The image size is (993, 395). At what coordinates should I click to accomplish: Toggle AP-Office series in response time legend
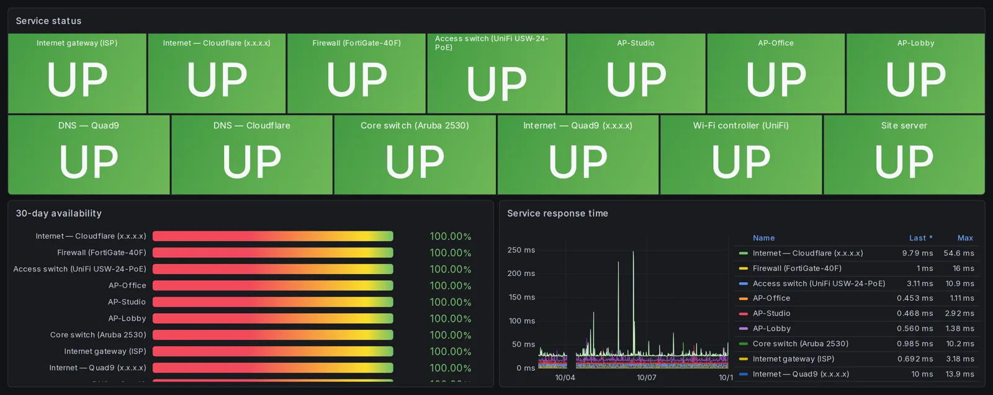tap(771, 298)
